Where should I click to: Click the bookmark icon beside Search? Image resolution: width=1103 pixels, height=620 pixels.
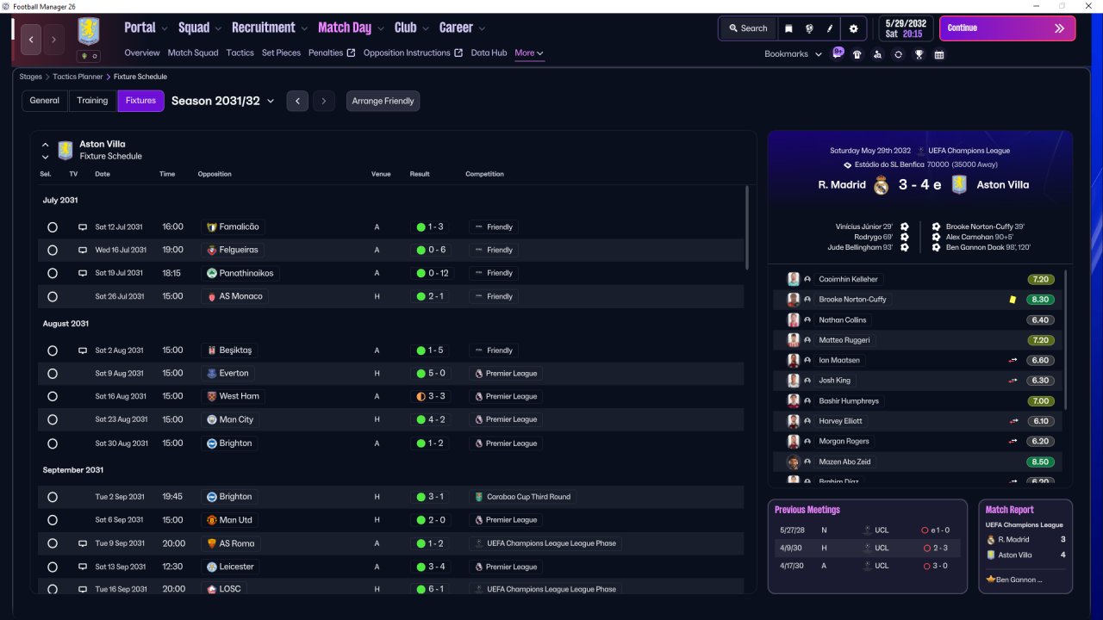tap(788, 28)
